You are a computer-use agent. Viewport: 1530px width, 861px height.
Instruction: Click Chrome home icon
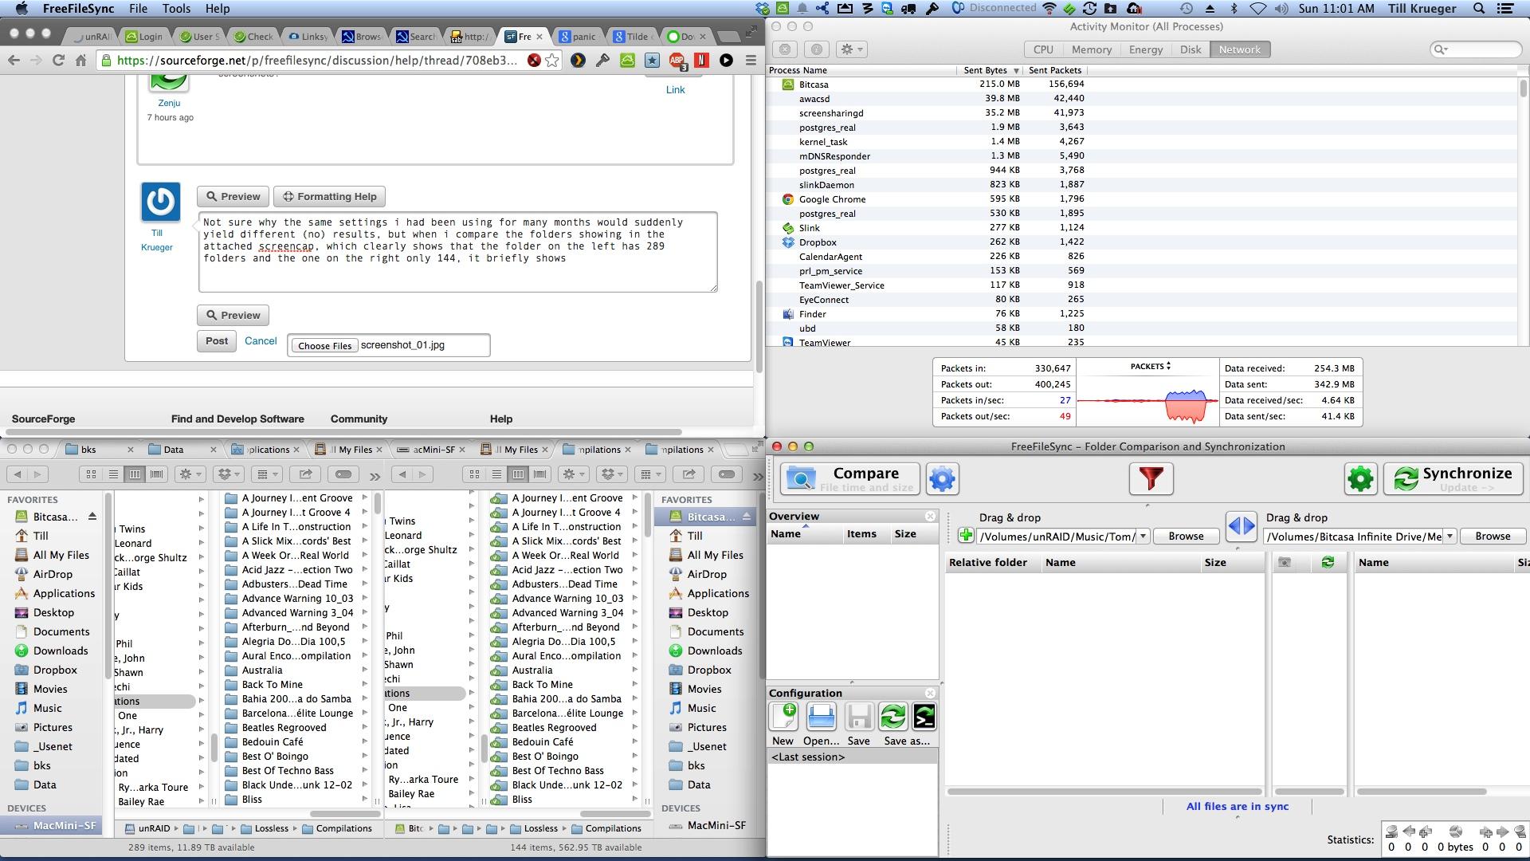(x=80, y=61)
